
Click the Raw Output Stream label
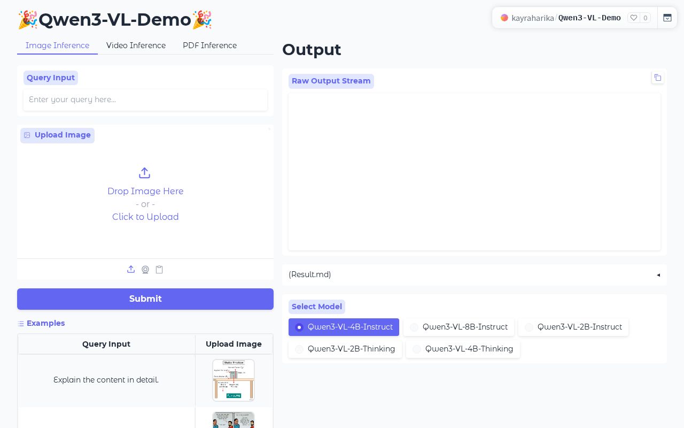pos(331,81)
